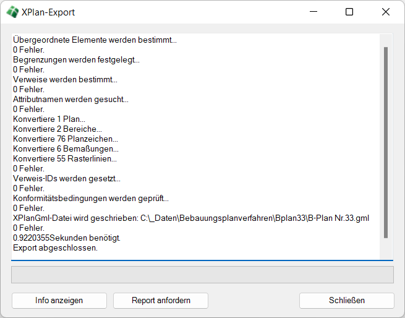Click the 'Verweis-IDs werden gesetzt...' line
The image size is (405, 318).
coord(67,179)
